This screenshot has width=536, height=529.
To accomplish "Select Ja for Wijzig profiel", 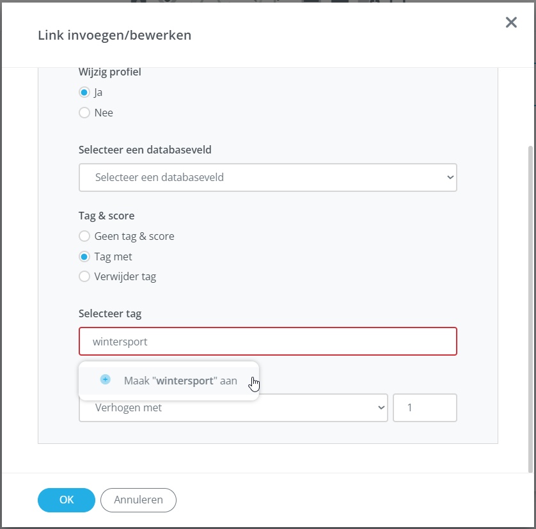I will point(84,92).
